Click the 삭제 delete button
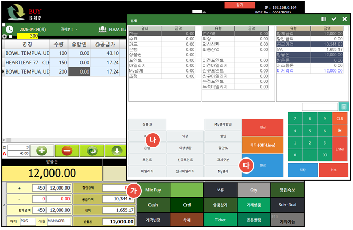This screenshot has width=353, height=230. click(x=187, y=220)
